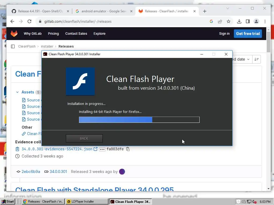Open Chrome's downloads icon
Viewport: 274px width, 205px height.
[239, 21]
